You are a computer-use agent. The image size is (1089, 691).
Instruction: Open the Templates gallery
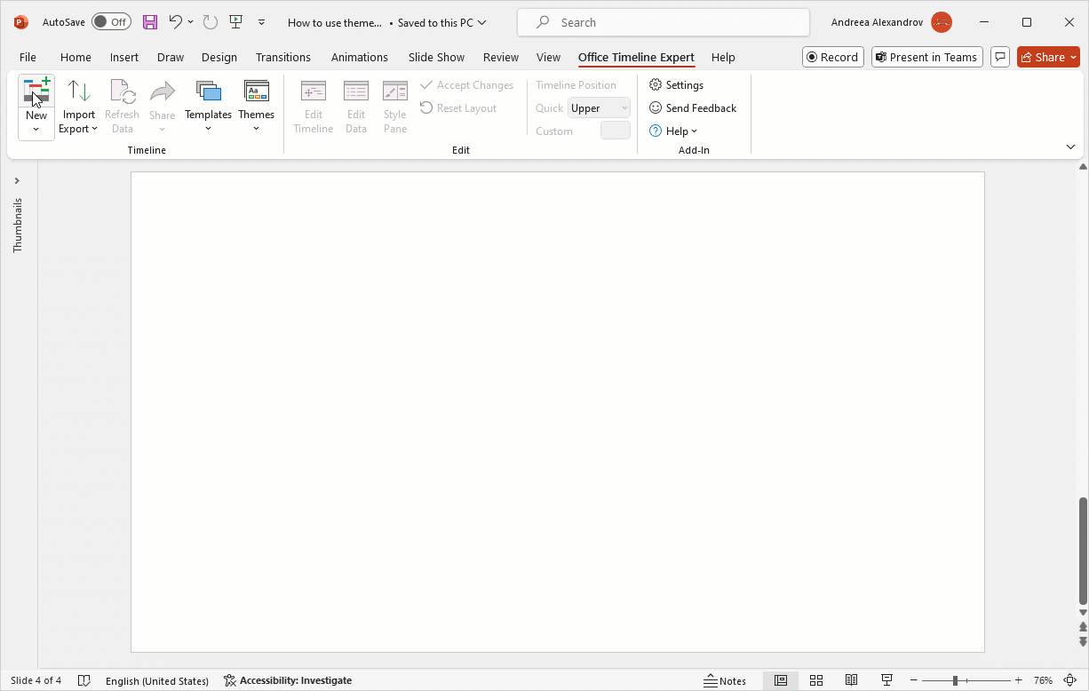coord(208,107)
